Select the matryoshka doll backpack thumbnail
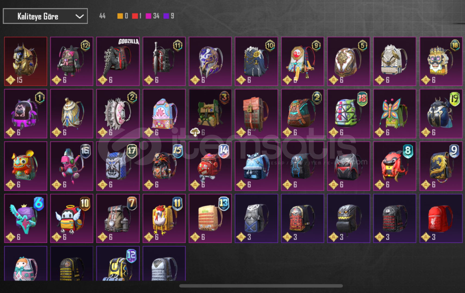This screenshot has width=465, height=293. [x=26, y=263]
